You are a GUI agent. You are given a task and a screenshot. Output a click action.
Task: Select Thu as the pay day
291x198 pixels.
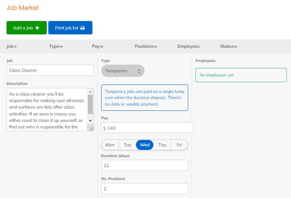[162, 145]
